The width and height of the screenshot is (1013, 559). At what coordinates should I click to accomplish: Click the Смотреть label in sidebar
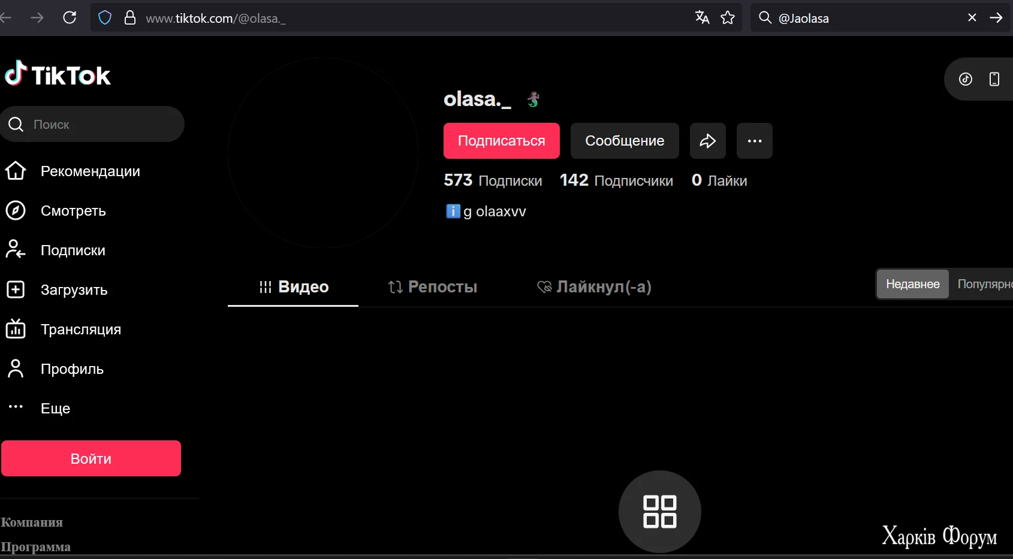73,211
